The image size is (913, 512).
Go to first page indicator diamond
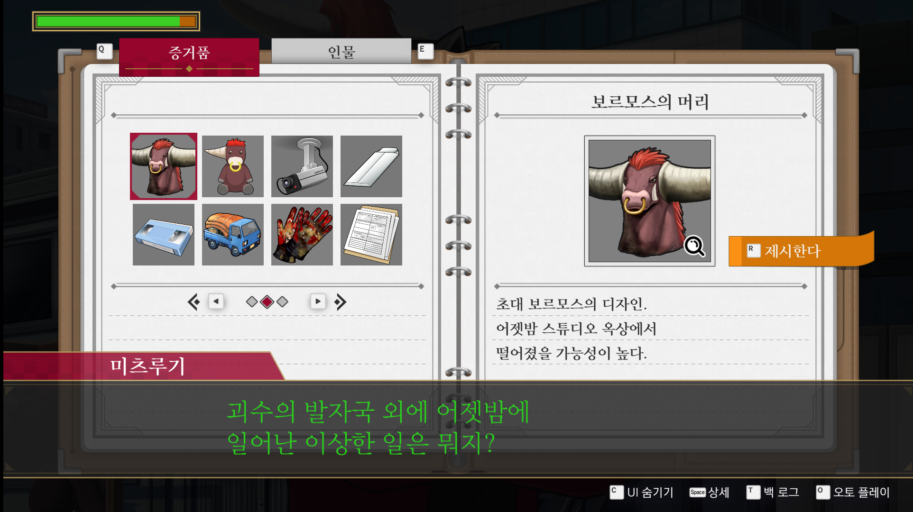[x=252, y=302]
